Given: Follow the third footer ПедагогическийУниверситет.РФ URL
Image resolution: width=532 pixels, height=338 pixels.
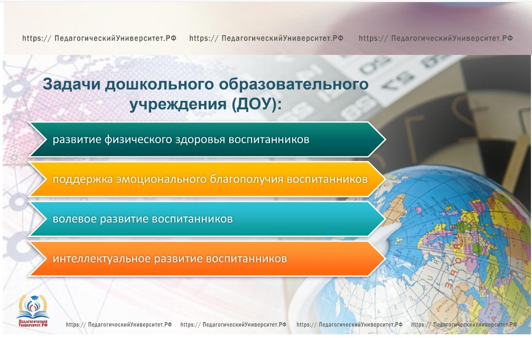Looking at the screenshot, I should pyautogui.click(x=349, y=325).
